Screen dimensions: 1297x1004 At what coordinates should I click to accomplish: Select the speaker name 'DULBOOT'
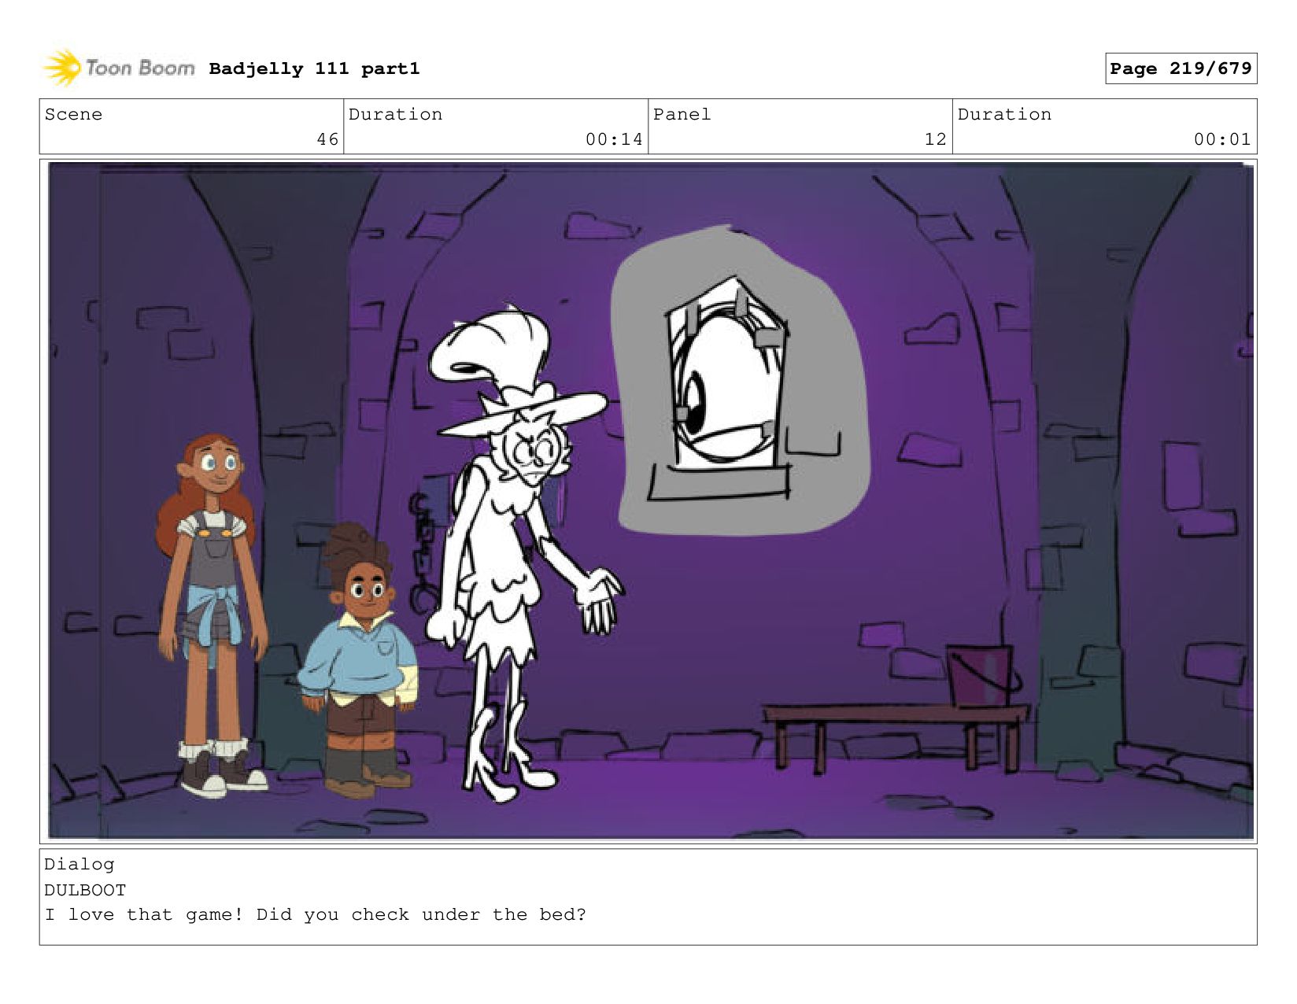[85, 890]
